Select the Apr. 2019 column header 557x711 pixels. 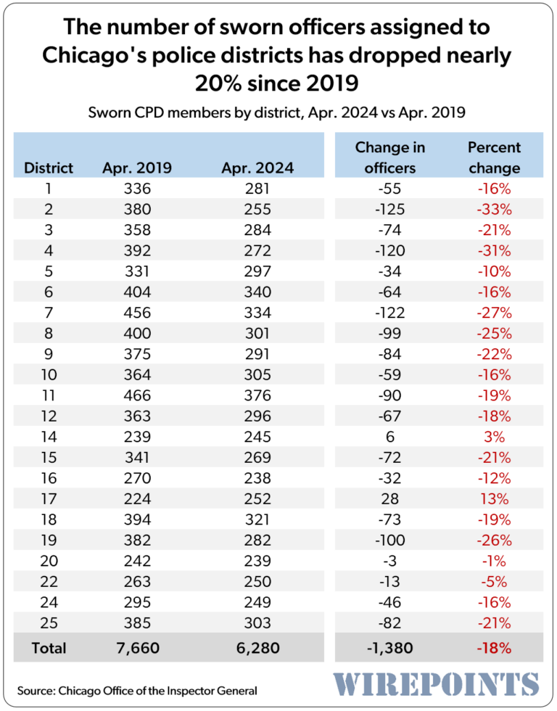tap(137, 168)
